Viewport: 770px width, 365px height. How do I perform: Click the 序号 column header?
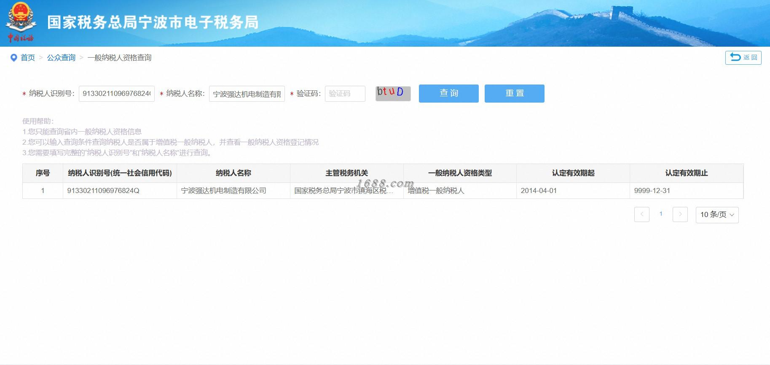tap(43, 173)
